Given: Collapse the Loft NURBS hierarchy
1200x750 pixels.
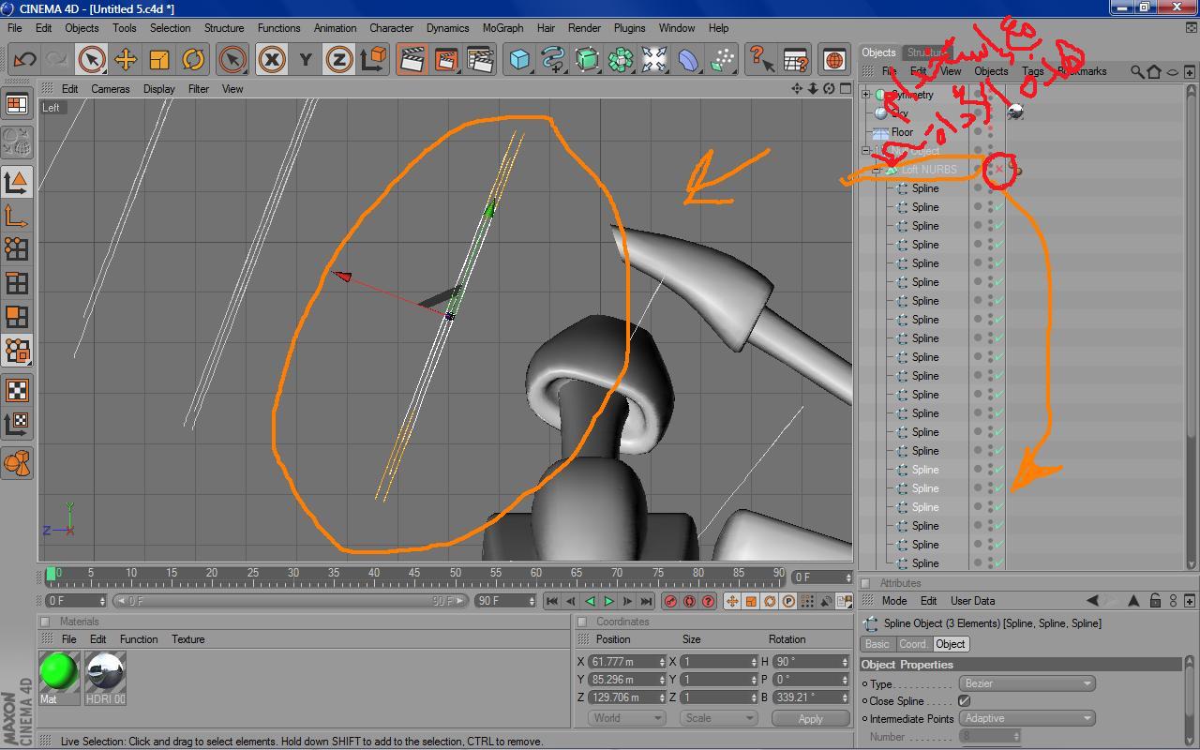Looking at the screenshot, I should pos(877,170).
